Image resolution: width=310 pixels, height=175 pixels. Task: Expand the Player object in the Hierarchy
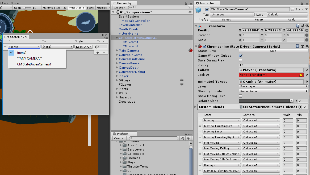click(116, 76)
